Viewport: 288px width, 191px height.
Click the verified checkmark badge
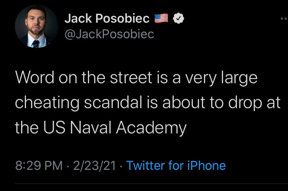click(x=178, y=18)
